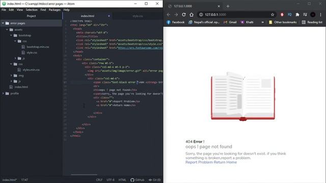326x183 pixels.
Task: Click the horizontal scrollbar in the editor
Action: pos(84,175)
